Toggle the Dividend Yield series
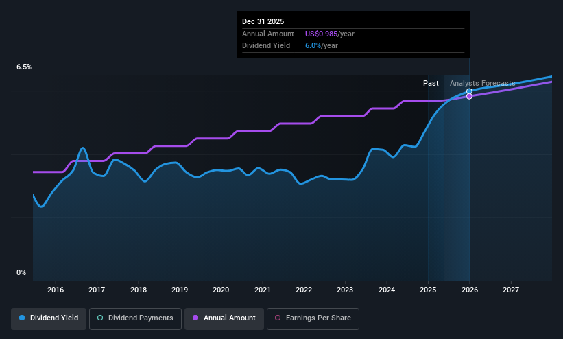This screenshot has height=339, width=563. click(x=49, y=318)
